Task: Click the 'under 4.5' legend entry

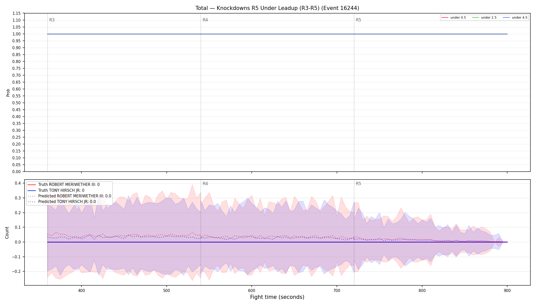Action: click(x=515, y=18)
